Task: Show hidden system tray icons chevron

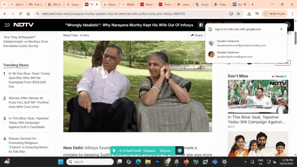Action: (245, 162)
